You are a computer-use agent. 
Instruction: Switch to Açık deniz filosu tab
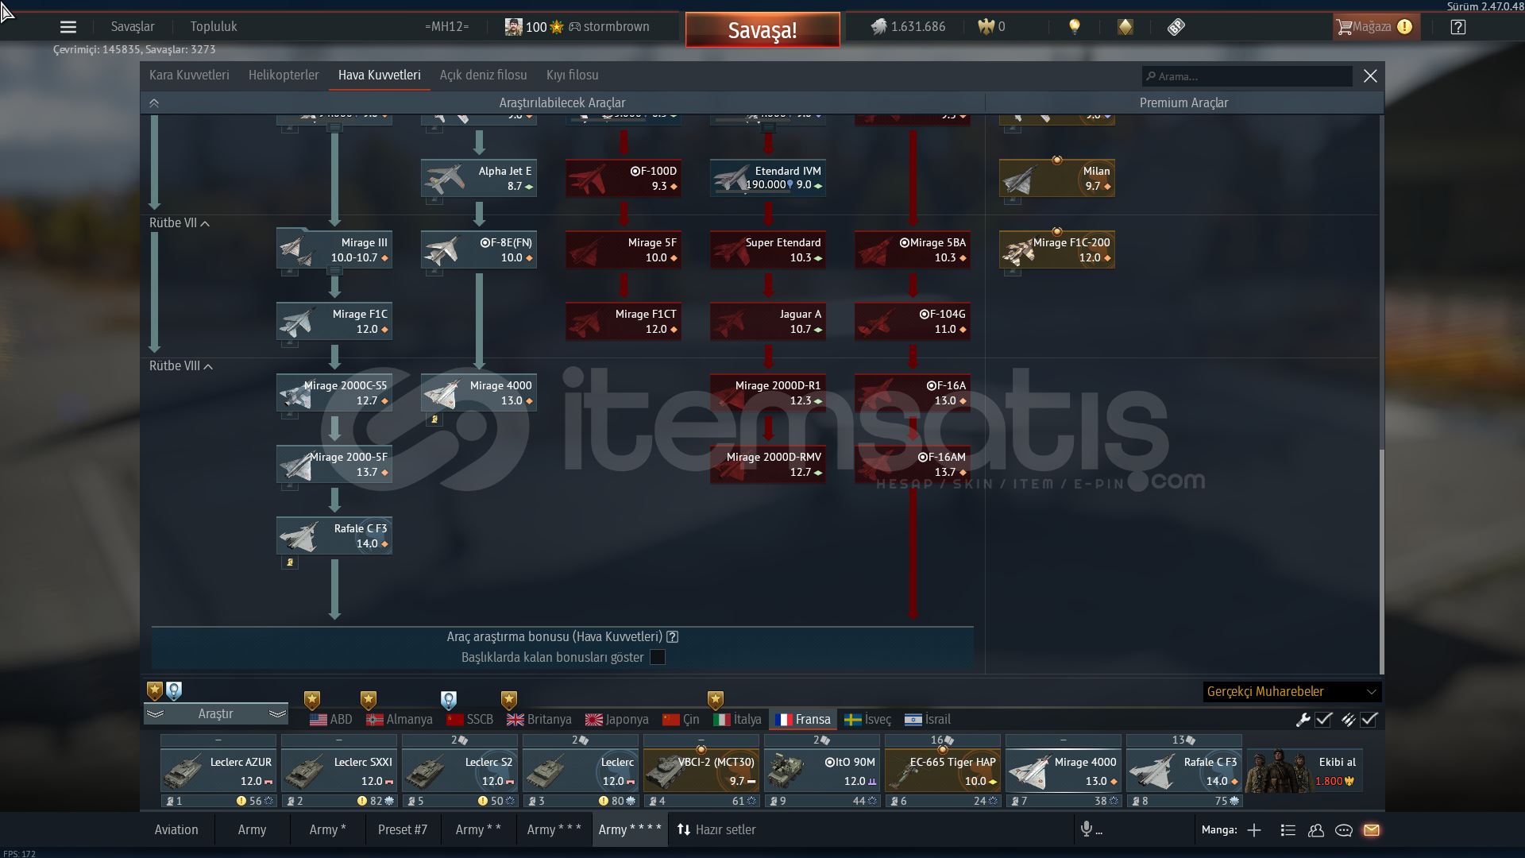[483, 75]
